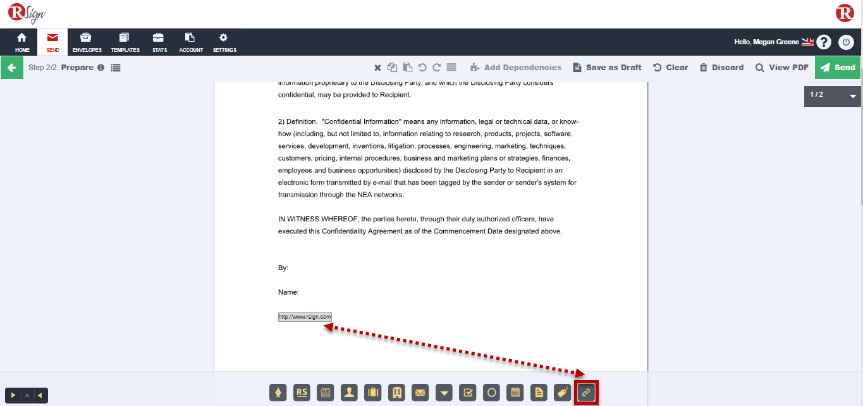Select the Signature pen control icon
863x406 pixels.
pyautogui.click(x=278, y=393)
